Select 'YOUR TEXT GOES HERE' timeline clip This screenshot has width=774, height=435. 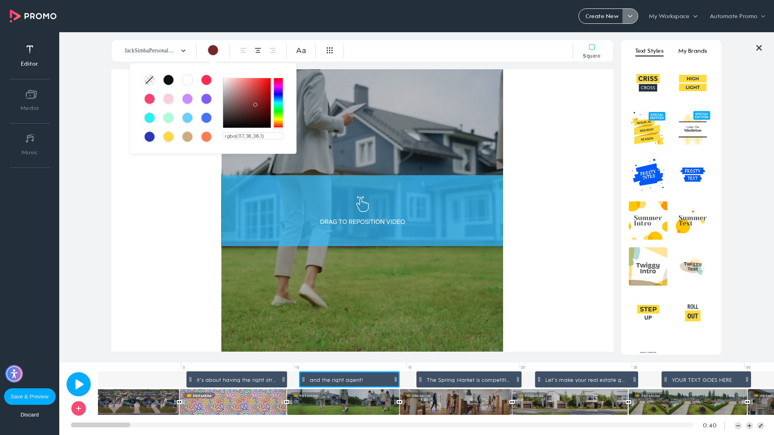(x=706, y=380)
